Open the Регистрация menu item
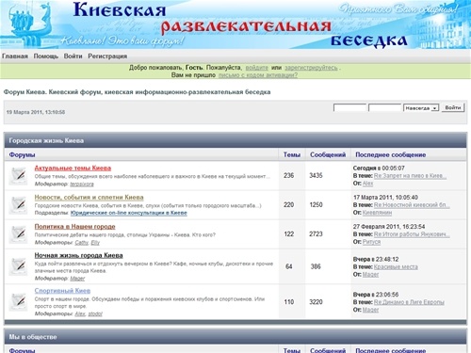471x353 pixels. (x=107, y=56)
